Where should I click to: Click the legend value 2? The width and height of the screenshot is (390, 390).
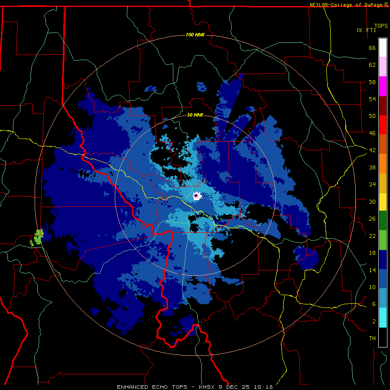tap(374, 321)
